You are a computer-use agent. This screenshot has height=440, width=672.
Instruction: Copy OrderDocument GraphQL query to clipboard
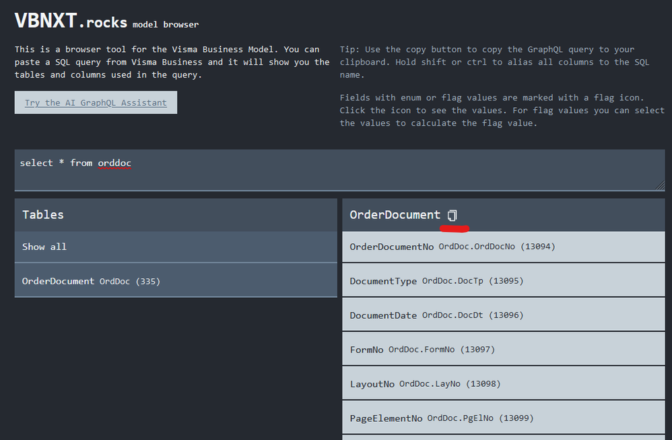coord(452,215)
